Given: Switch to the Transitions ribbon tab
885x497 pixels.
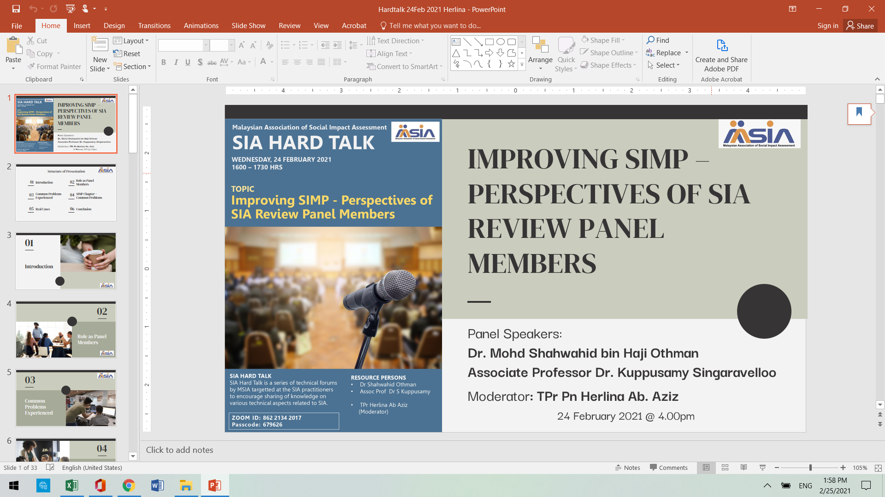Looking at the screenshot, I should [154, 26].
